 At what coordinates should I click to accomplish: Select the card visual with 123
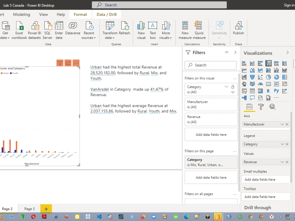[x=268, y=84]
